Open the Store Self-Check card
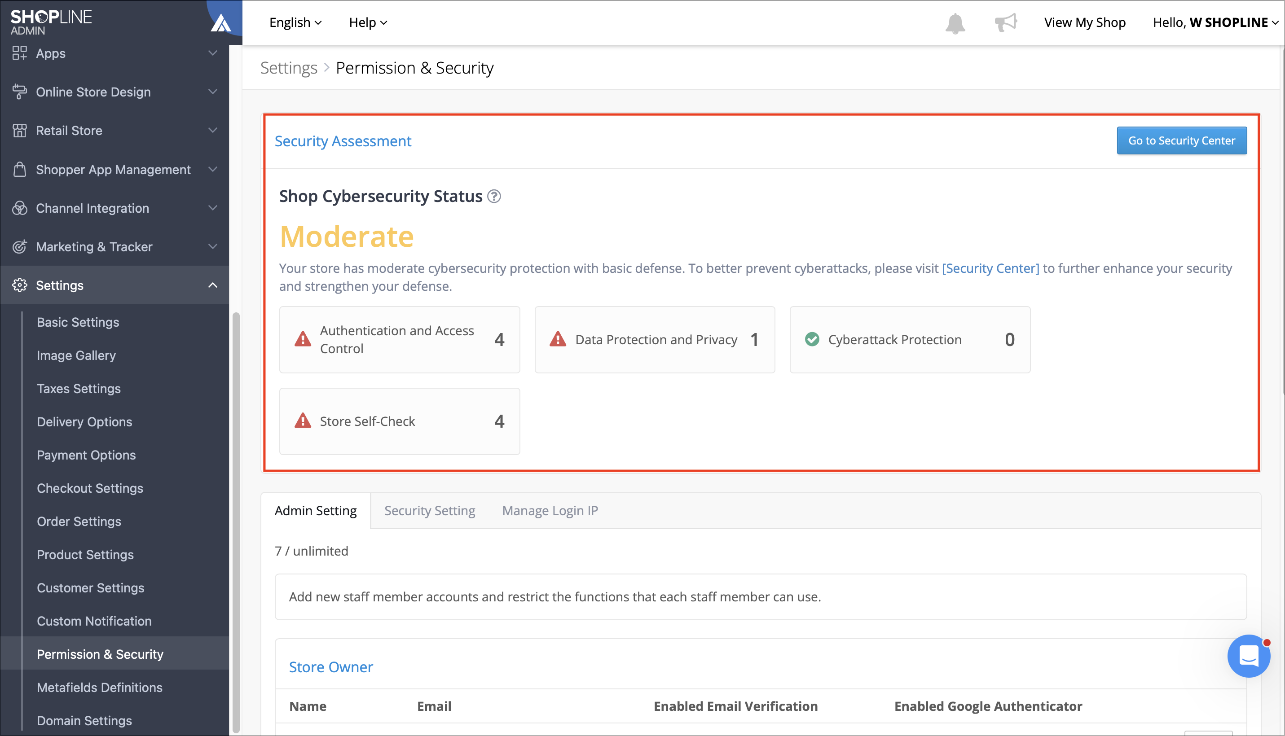The width and height of the screenshot is (1285, 736). click(x=400, y=421)
